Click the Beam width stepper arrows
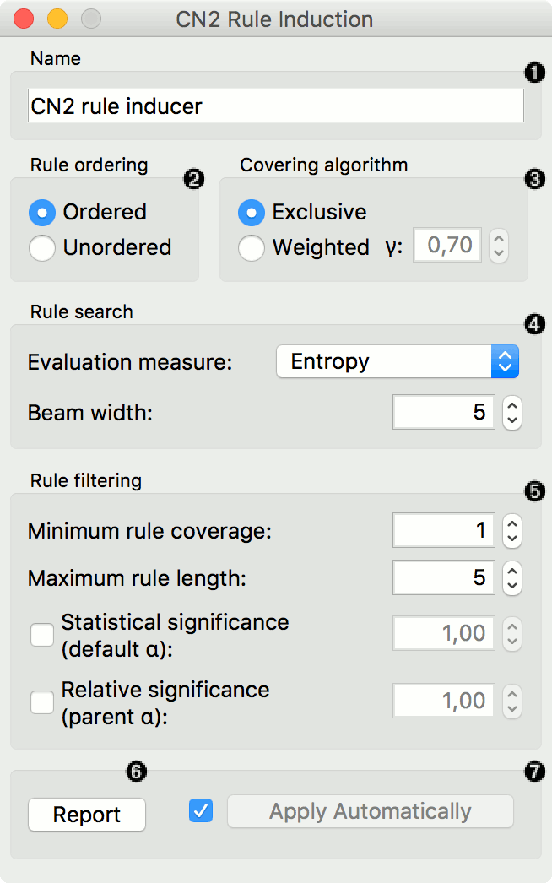This screenshot has height=883, width=552. point(512,413)
